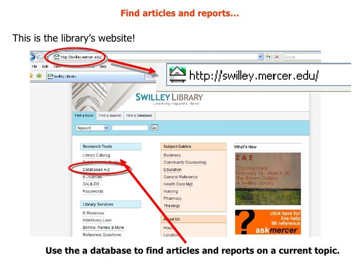Viewport: 360px width, 270px height.
Task: Open the Community Counseling subject guide
Action: [185, 162]
